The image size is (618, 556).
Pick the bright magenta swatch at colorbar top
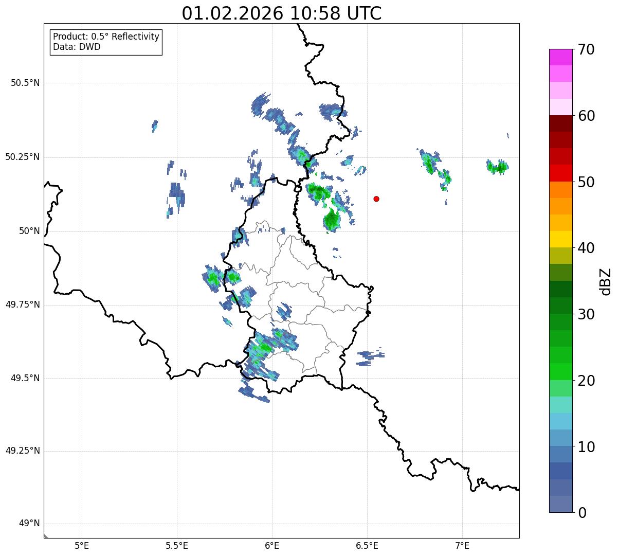[x=561, y=57]
